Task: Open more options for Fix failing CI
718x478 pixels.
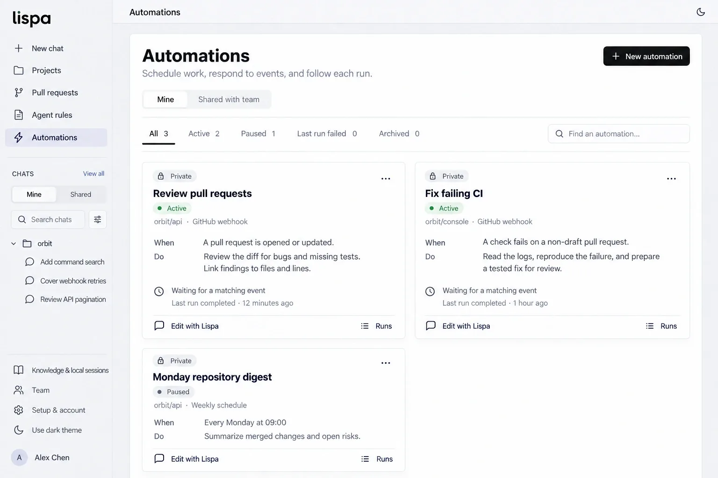Action: pyautogui.click(x=671, y=179)
